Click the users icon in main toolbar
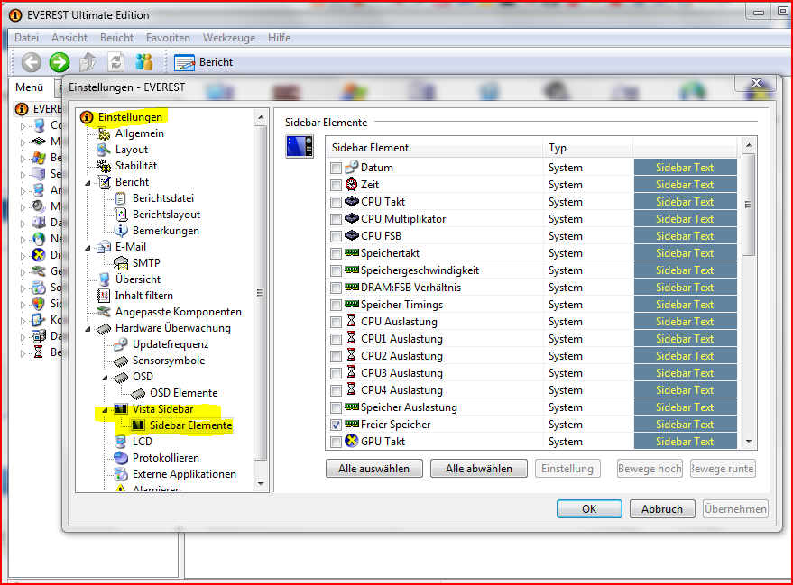This screenshot has width=793, height=585. point(144,62)
